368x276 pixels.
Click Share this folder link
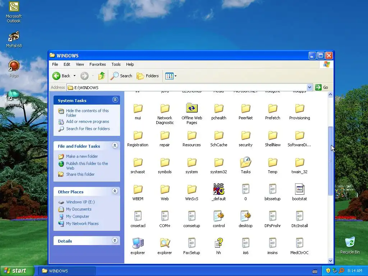pos(80,174)
